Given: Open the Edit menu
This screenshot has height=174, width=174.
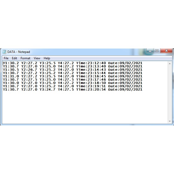Looking at the screenshot, I should coord(14,58).
